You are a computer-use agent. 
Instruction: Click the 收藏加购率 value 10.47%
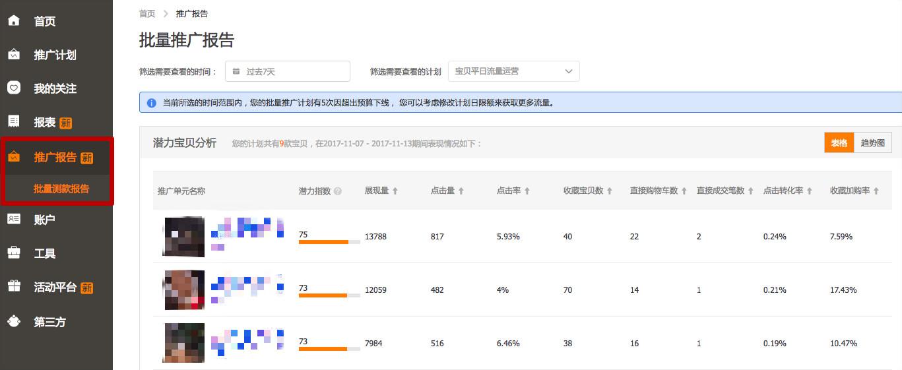click(x=843, y=344)
